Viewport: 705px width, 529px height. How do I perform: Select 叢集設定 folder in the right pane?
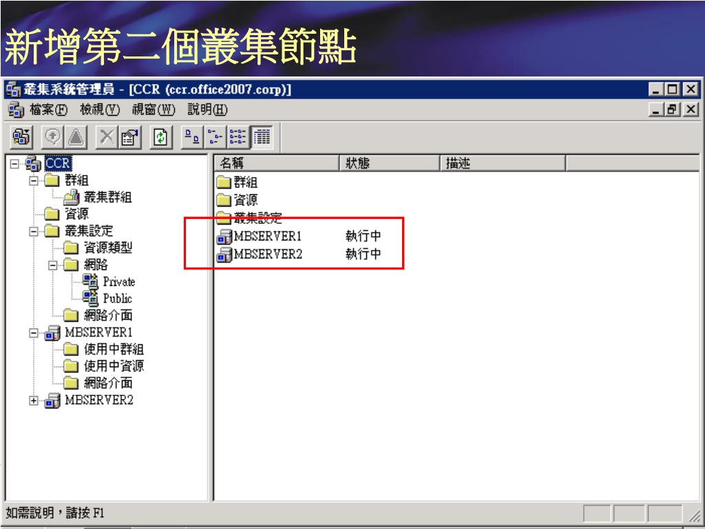click(249, 218)
